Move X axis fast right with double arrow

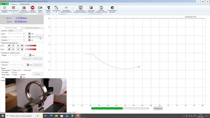pos(22,46)
